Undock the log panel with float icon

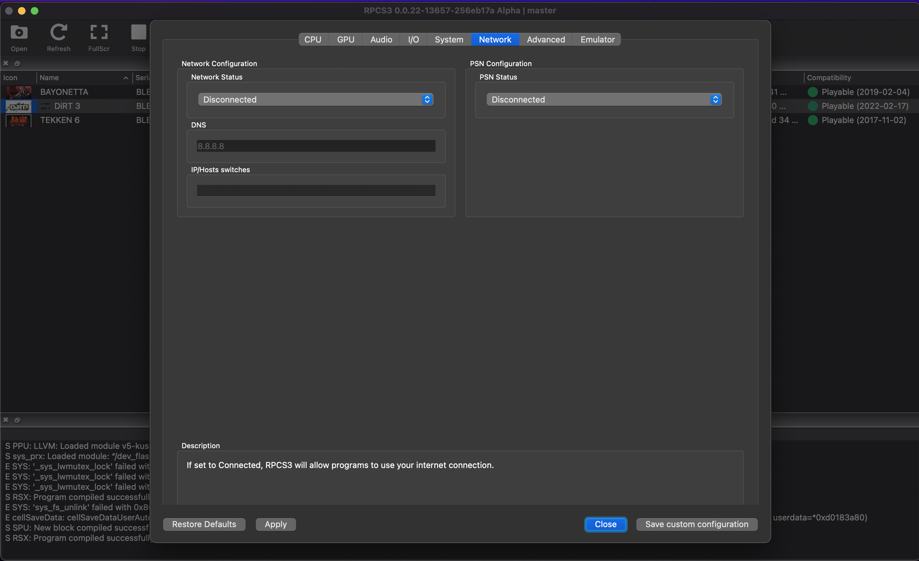click(17, 420)
